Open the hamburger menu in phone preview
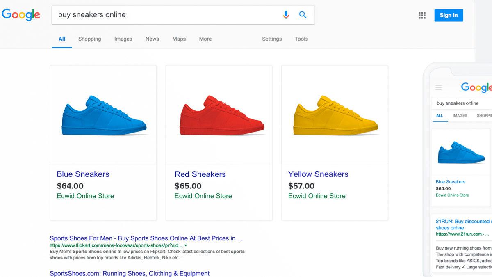Viewport: 492px width, 277px height. coord(438,87)
